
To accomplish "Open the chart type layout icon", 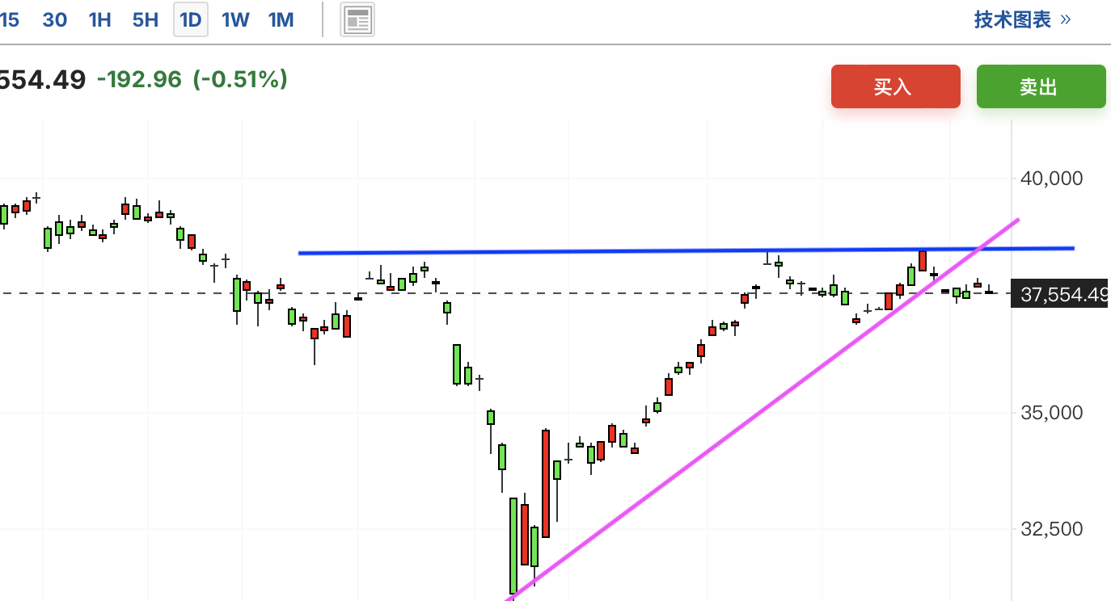I will (x=357, y=19).
